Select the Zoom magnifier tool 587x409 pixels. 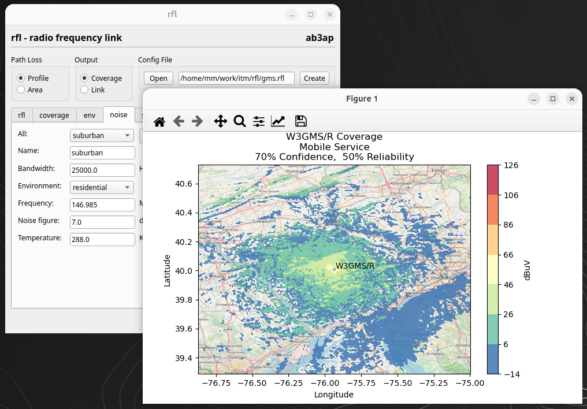[x=239, y=121]
